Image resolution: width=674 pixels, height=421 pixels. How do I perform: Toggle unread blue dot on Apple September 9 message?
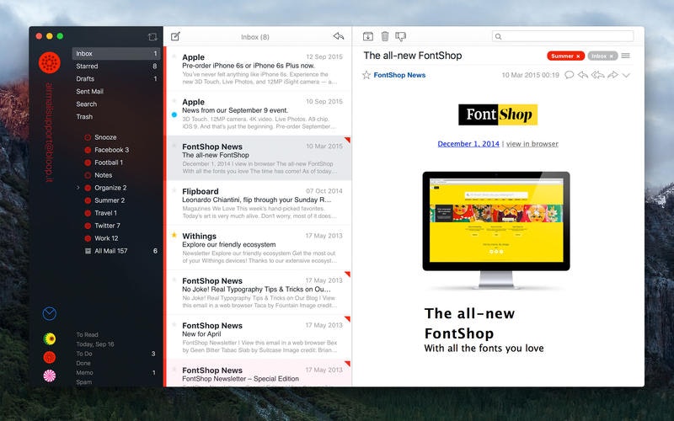click(174, 115)
